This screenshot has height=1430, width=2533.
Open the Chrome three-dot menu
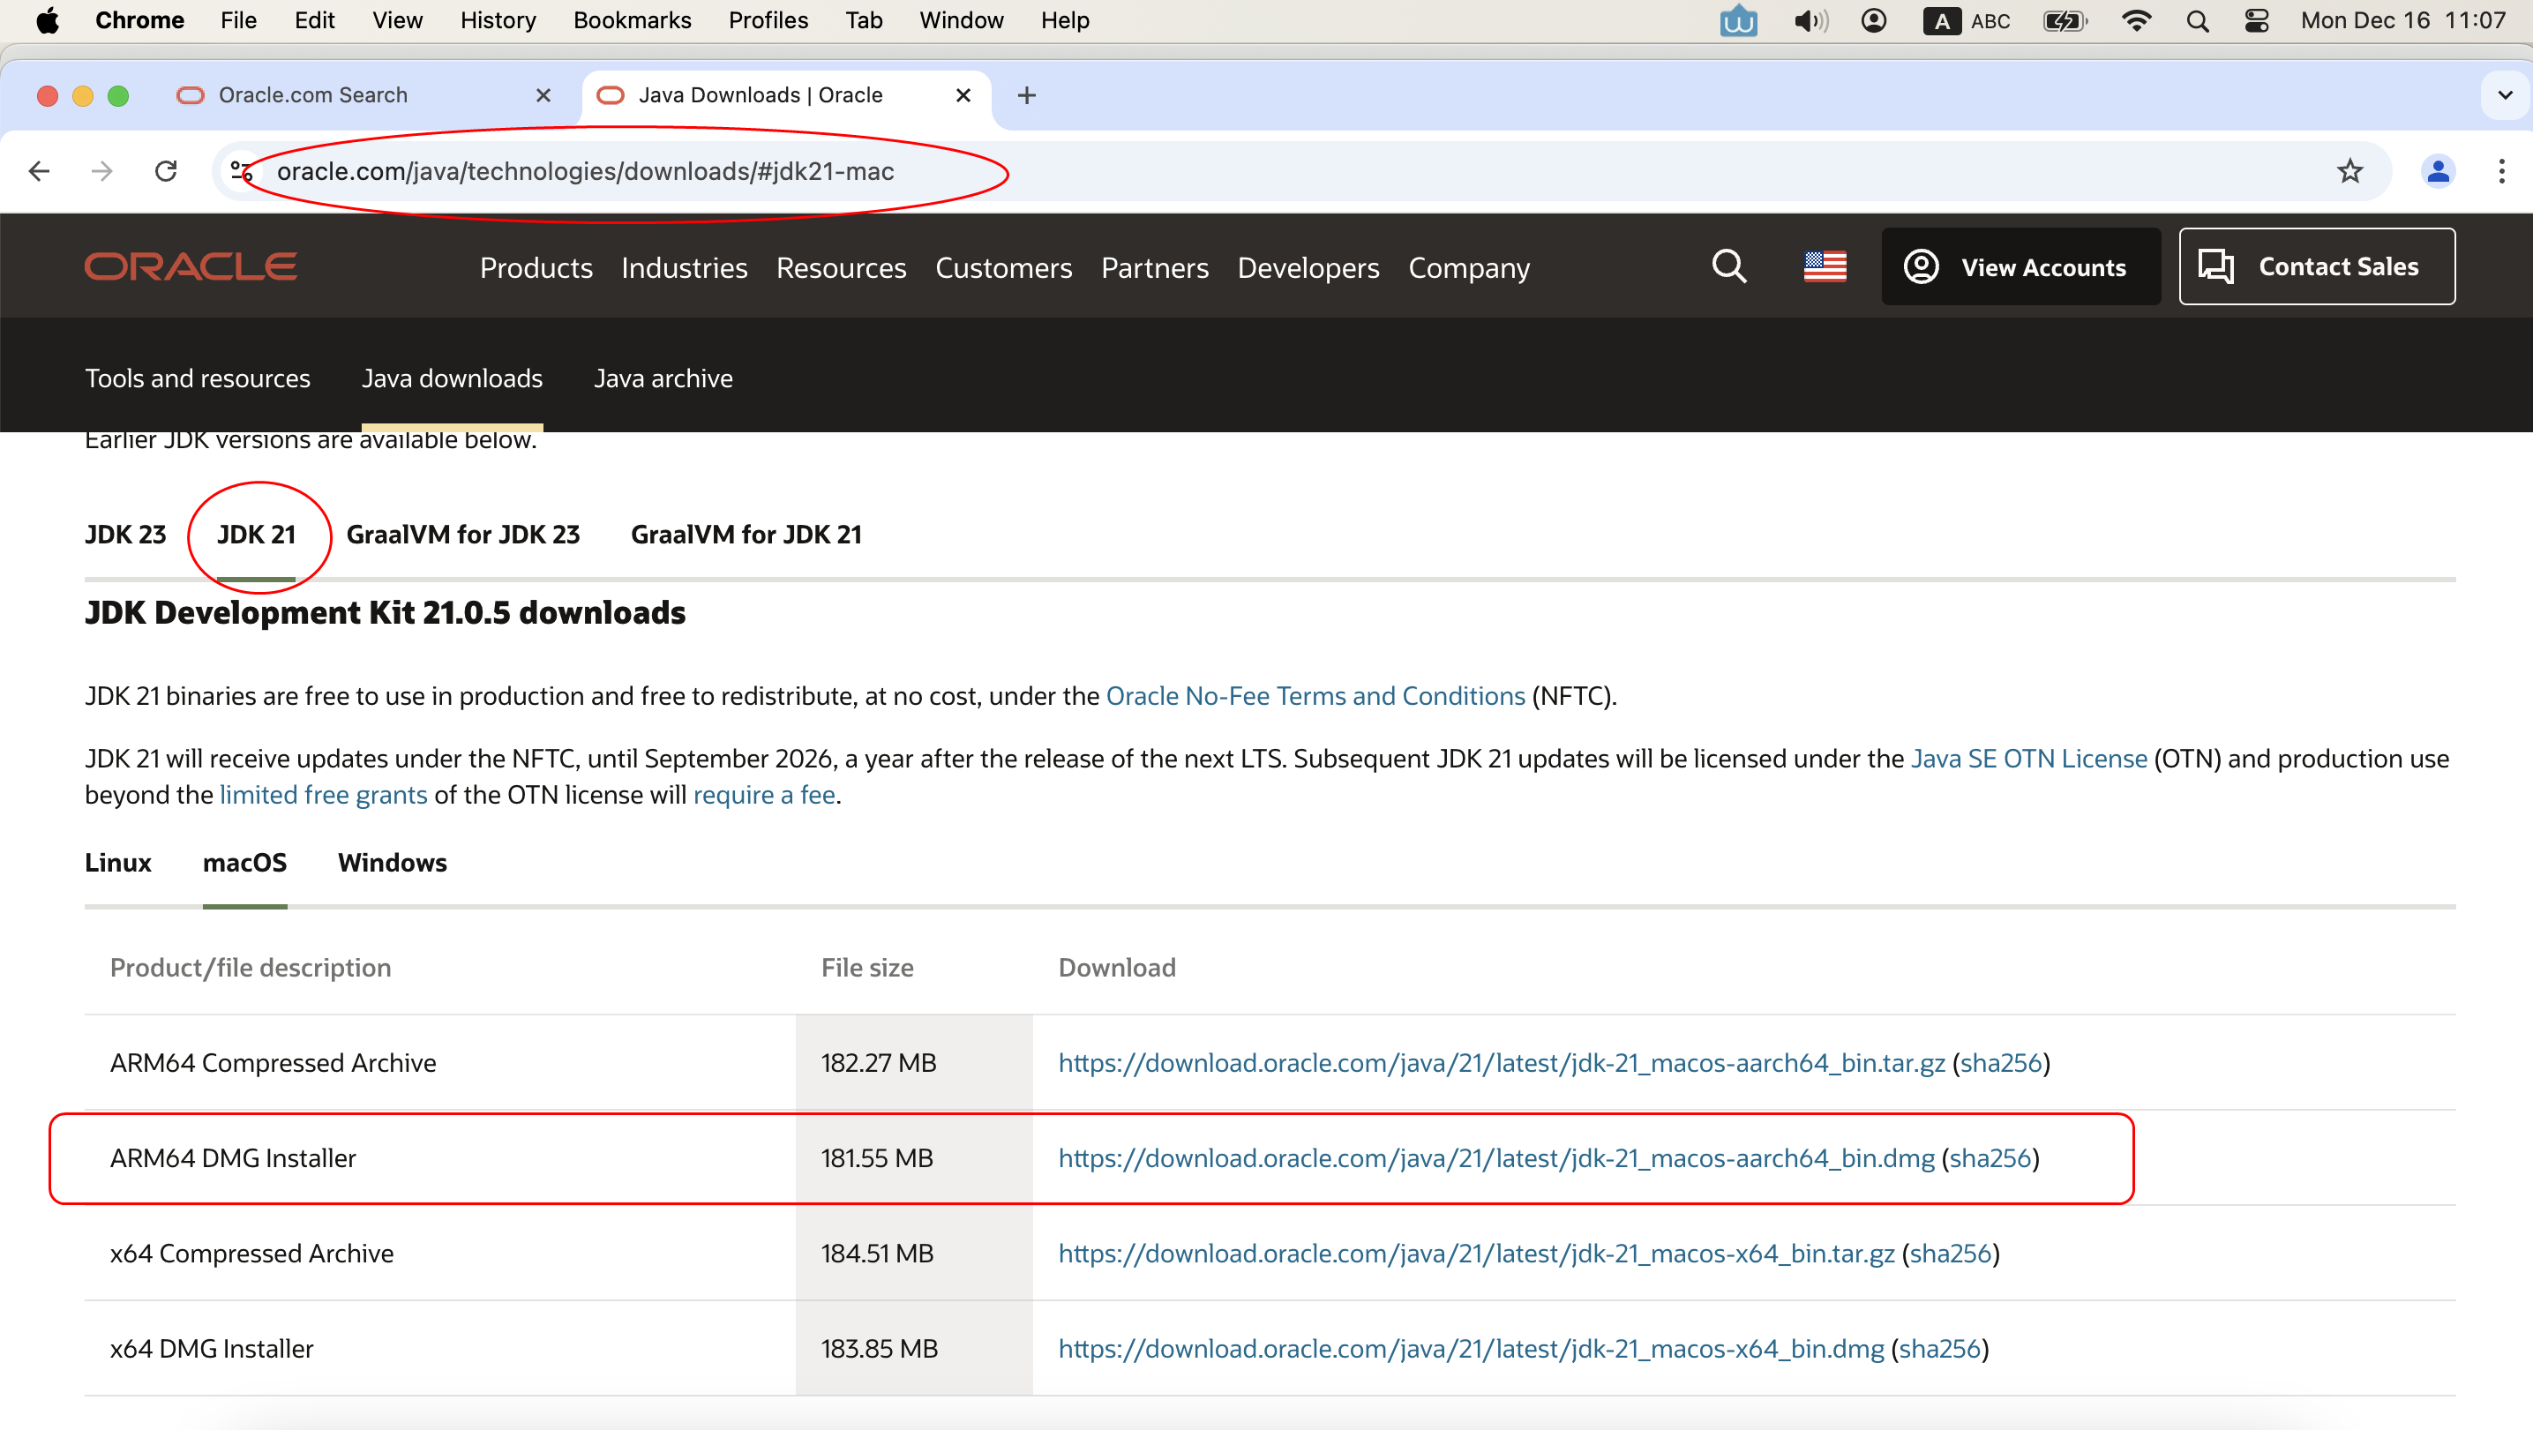tap(2500, 171)
